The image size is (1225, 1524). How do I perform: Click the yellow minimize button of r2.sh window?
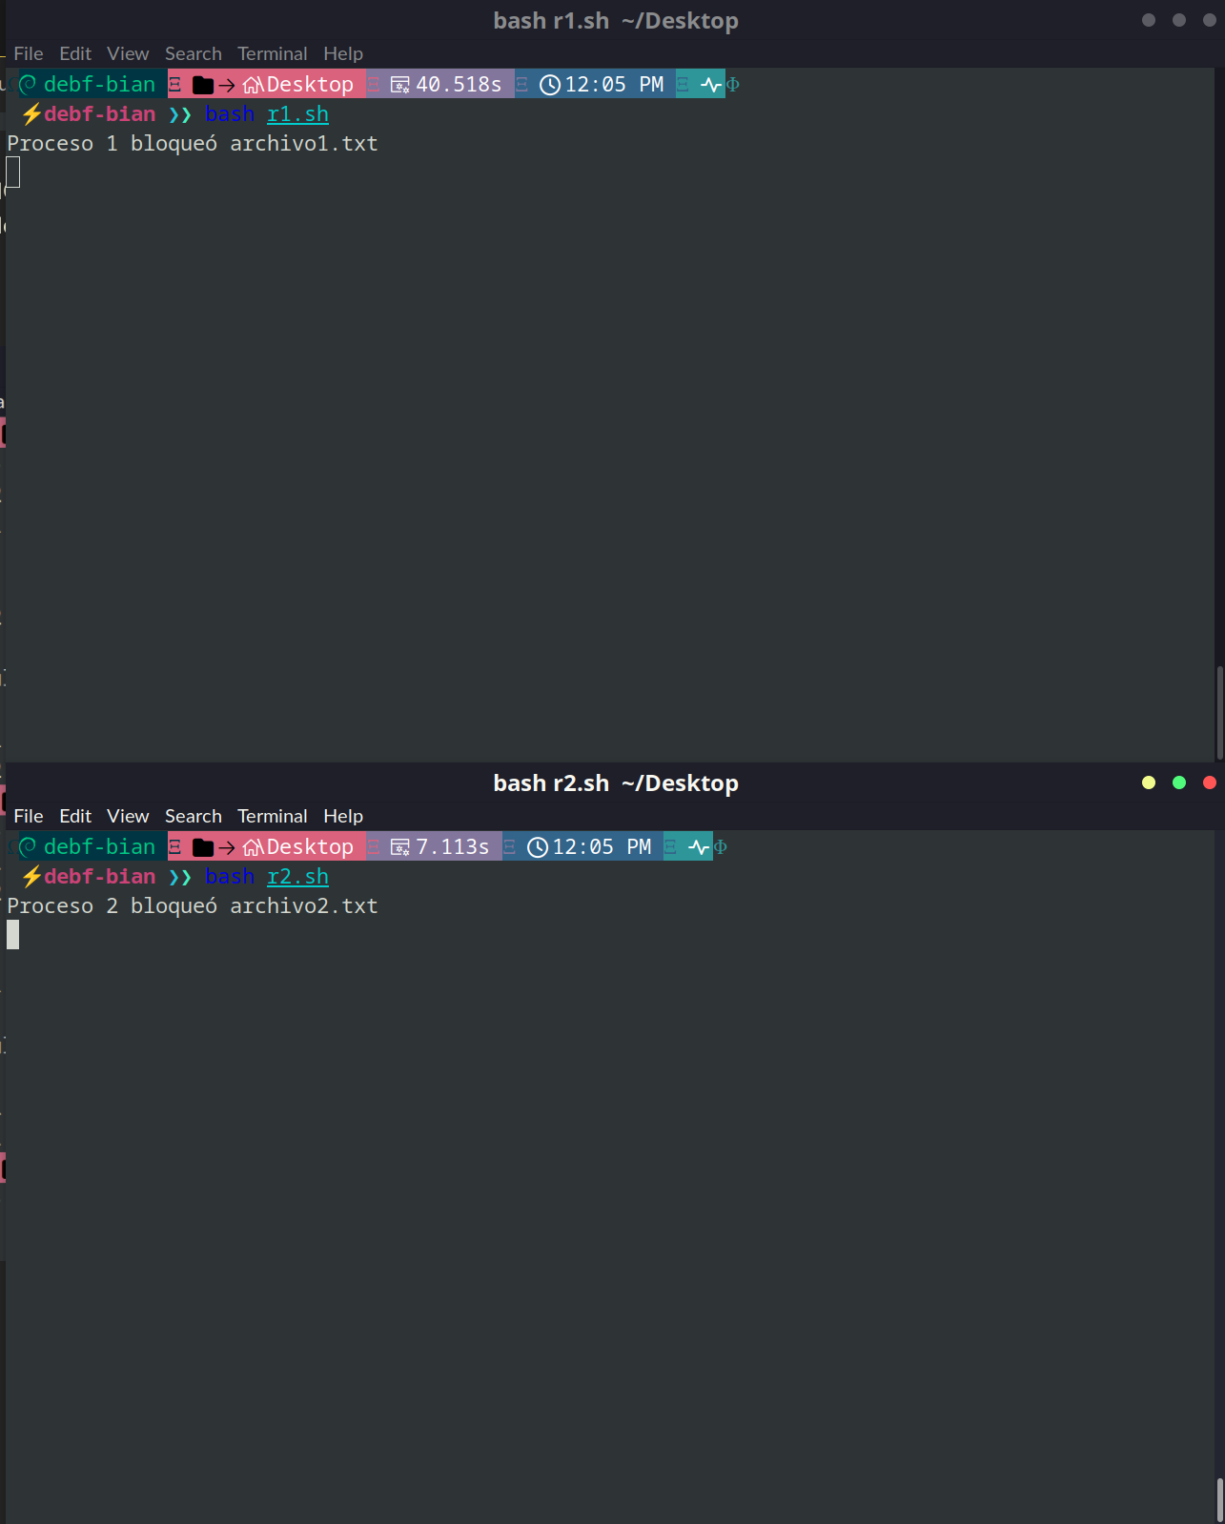click(x=1149, y=782)
